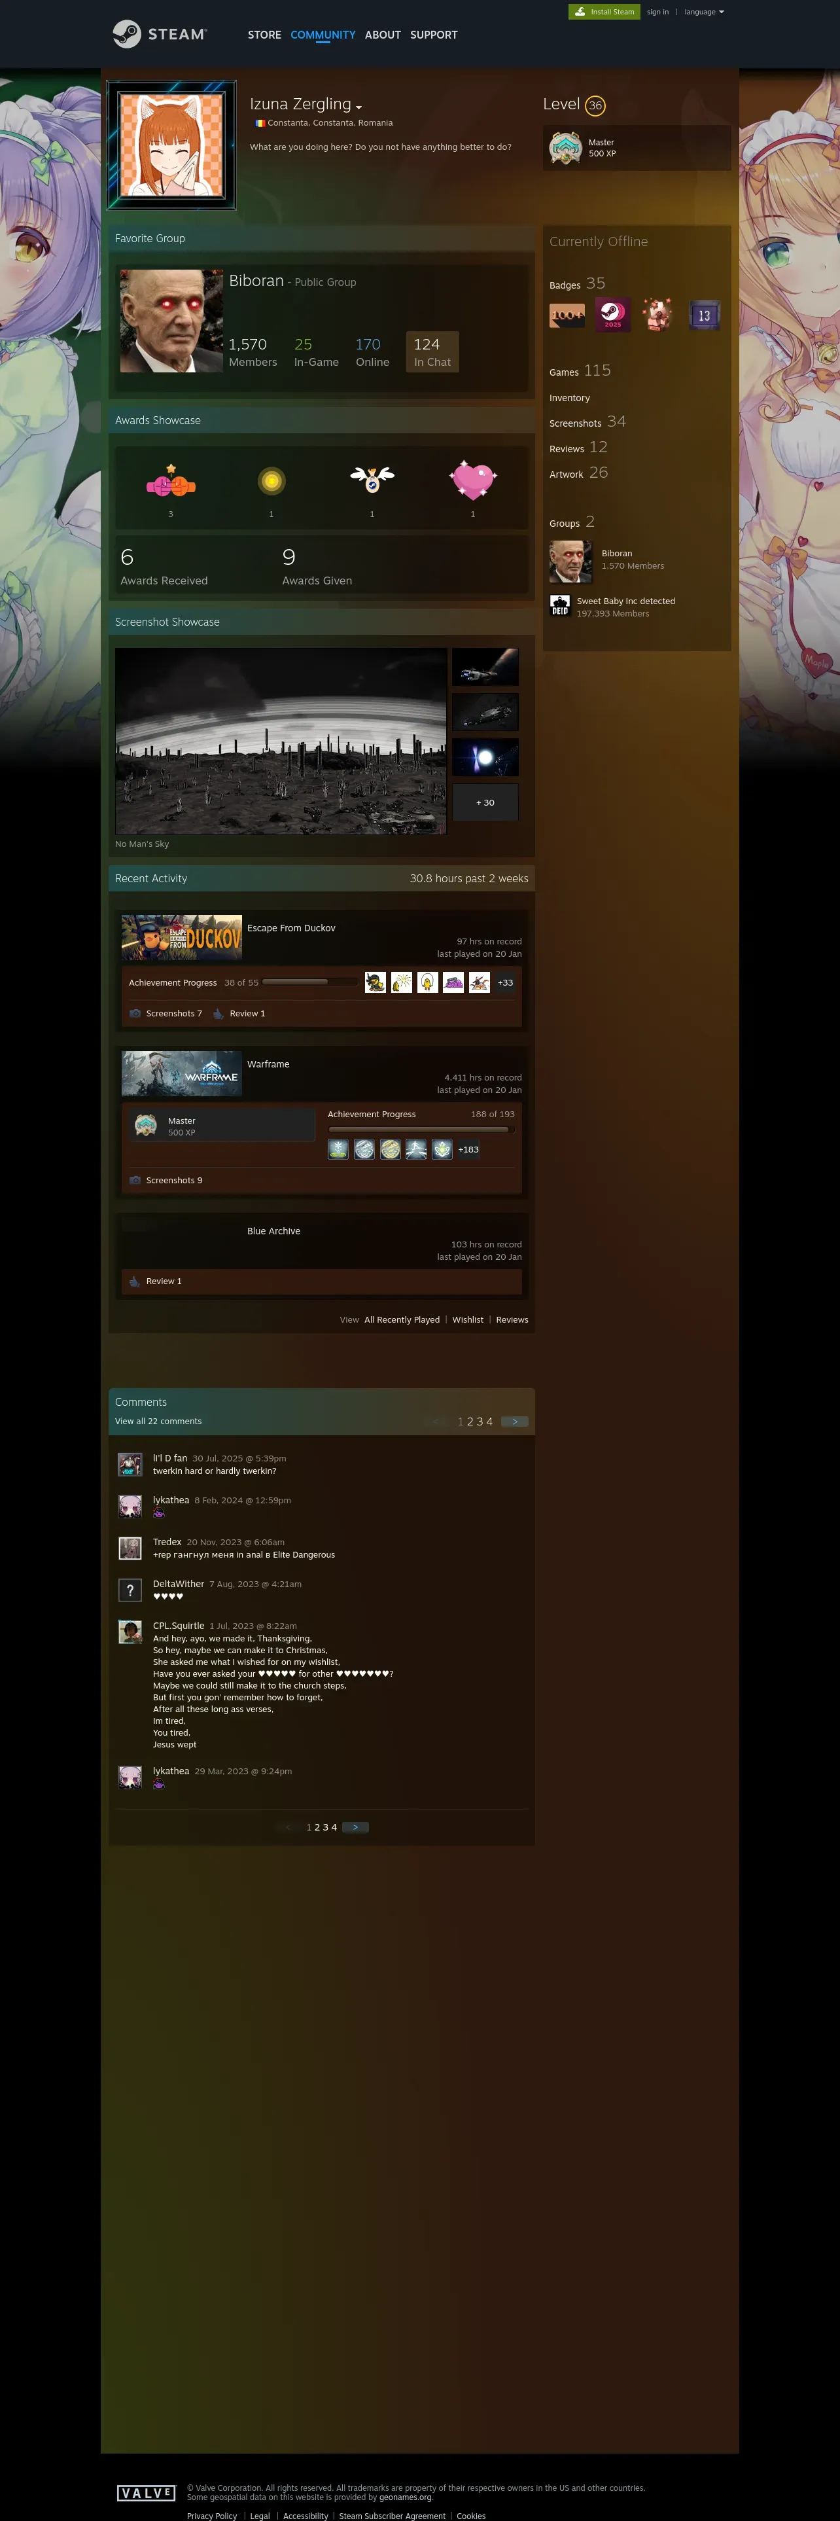Open Blue Archive game title
This screenshot has width=840, height=2521.
[274, 1231]
